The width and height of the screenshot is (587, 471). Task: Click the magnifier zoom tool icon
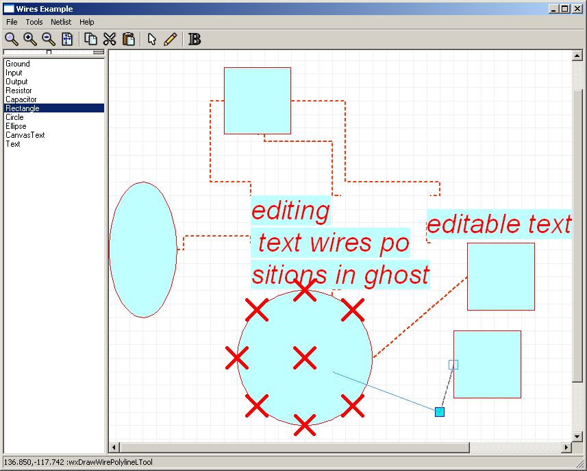[x=12, y=39]
